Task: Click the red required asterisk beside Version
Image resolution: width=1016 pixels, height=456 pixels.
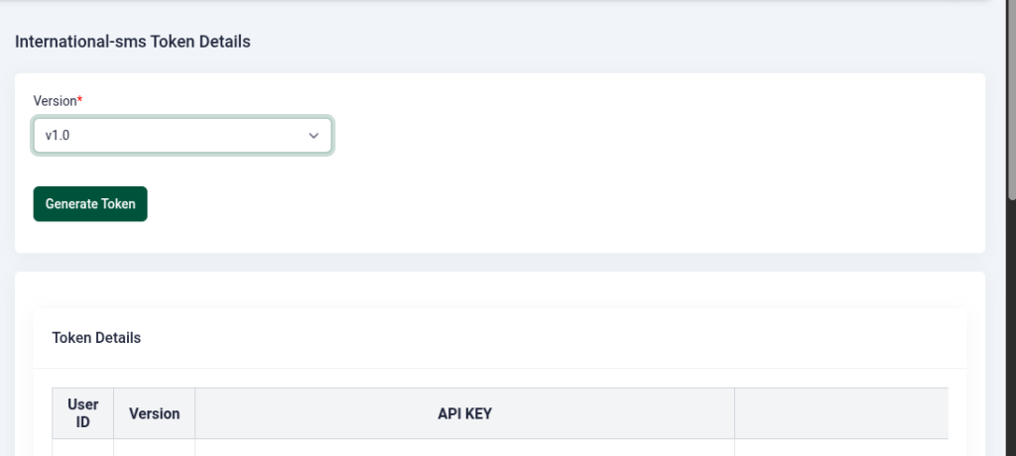Action: (x=80, y=100)
